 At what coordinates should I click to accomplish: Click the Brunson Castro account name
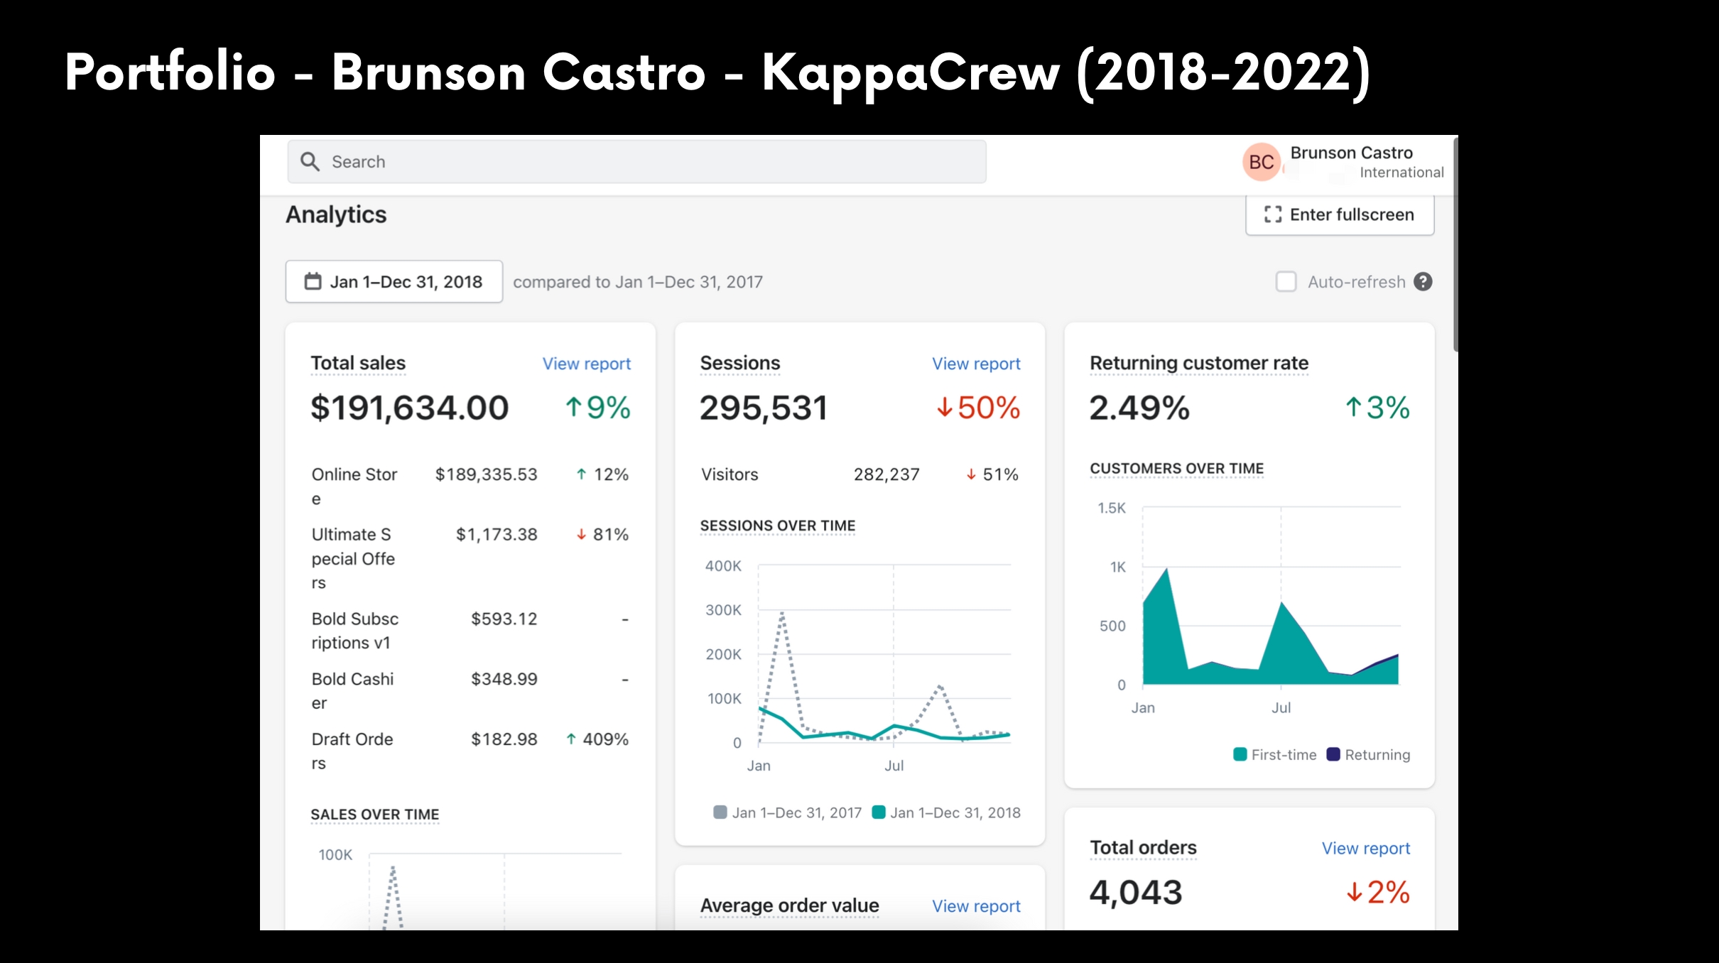click(1351, 153)
